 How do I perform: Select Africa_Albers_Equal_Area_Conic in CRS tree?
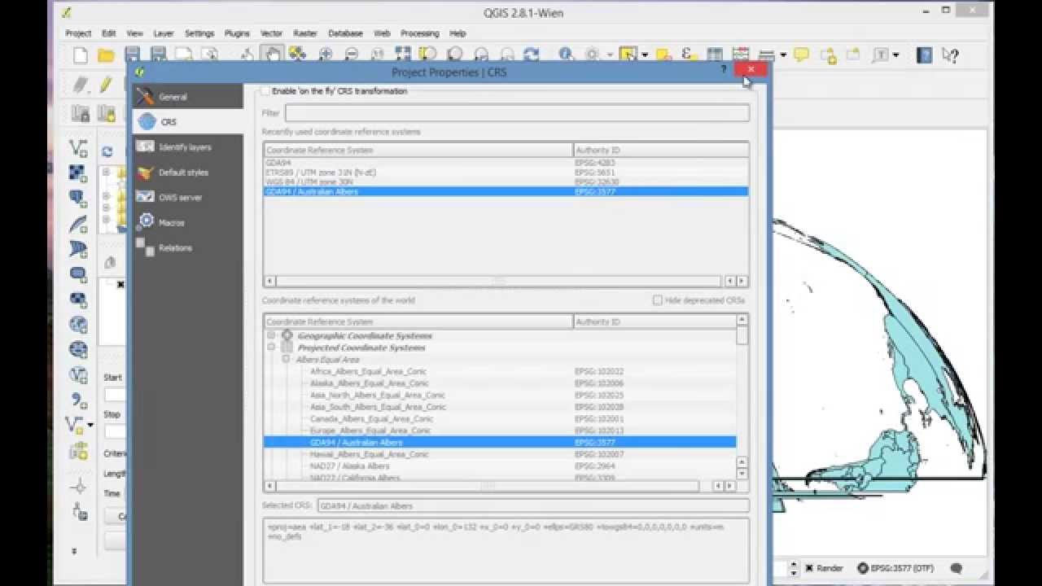[368, 371]
